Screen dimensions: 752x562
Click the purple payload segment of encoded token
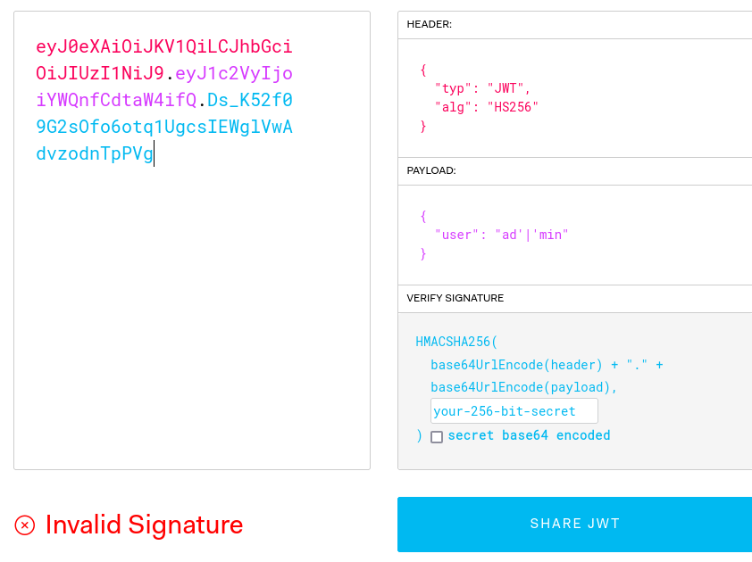tap(234, 73)
